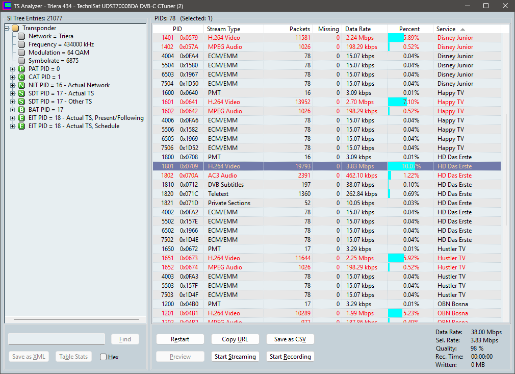
Task: Click the gray icon next to Symbolrate entry
Action: coord(21,61)
